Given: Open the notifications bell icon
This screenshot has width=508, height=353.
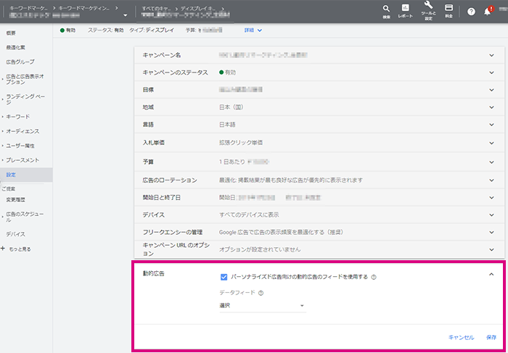Looking at the screenshot, I should 487,12.
